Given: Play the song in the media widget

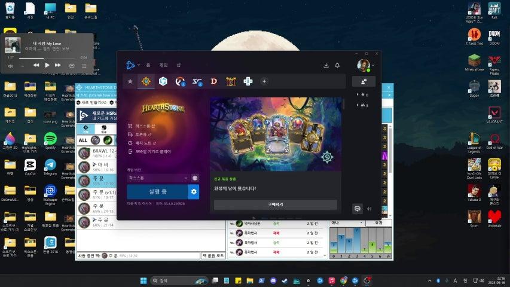Looking at the screenshot, I should (x=47, y=65).
